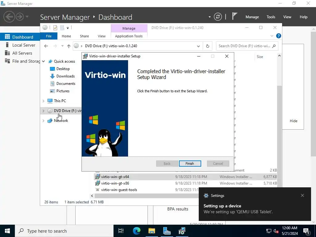316x237 pixels.
Task: Click Server Manager back navigation button
Action: [x=9, y=17]
